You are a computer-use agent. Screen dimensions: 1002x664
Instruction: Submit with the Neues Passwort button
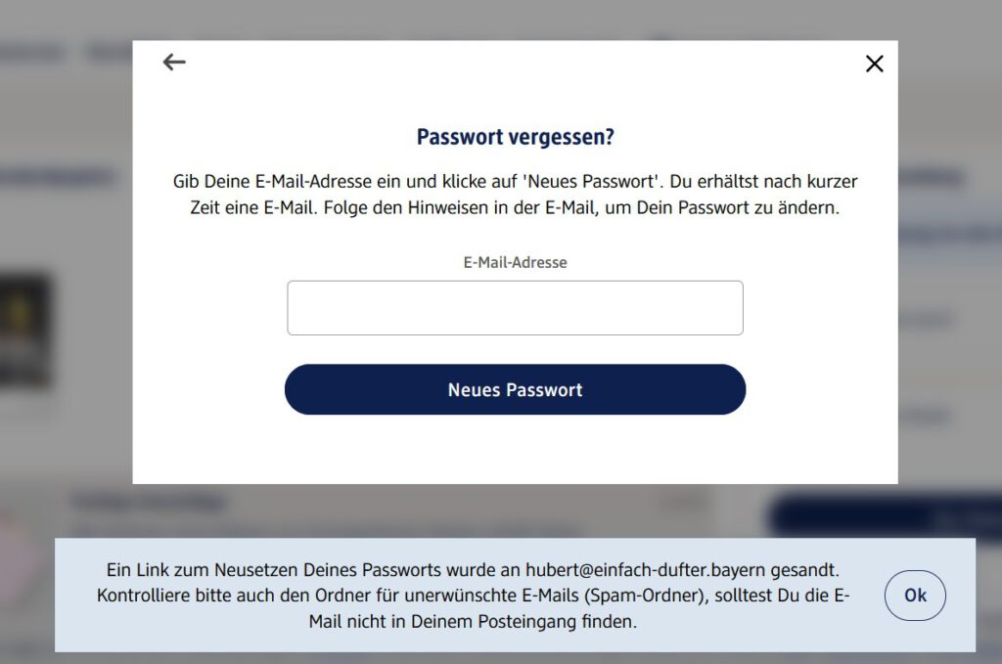click(x=515, y=389)
